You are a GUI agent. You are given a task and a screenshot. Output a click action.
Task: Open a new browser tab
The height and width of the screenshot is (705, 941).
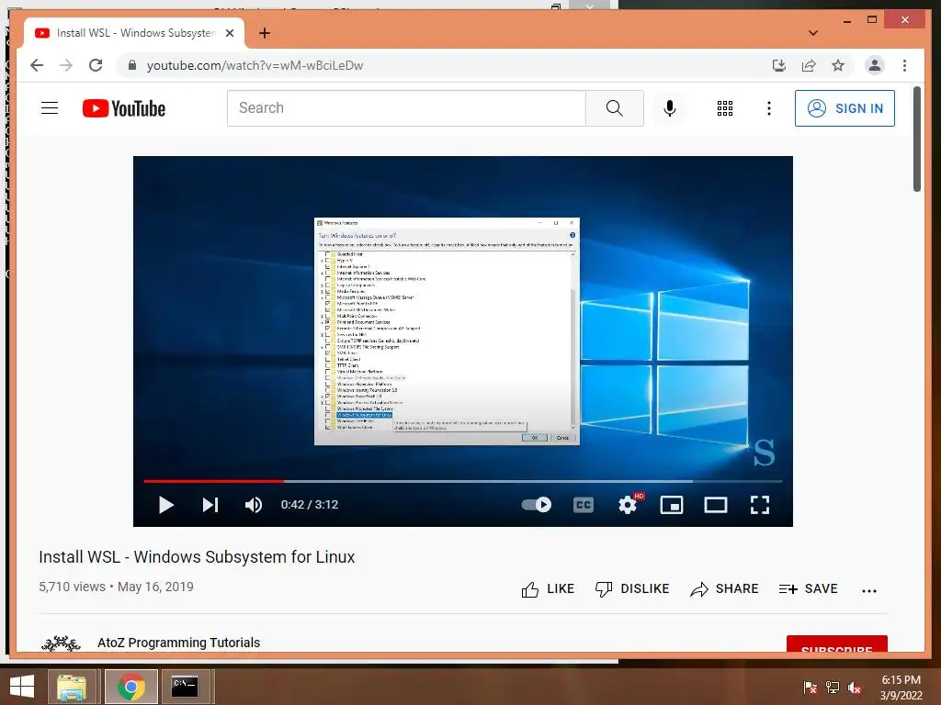click(265, 33)
